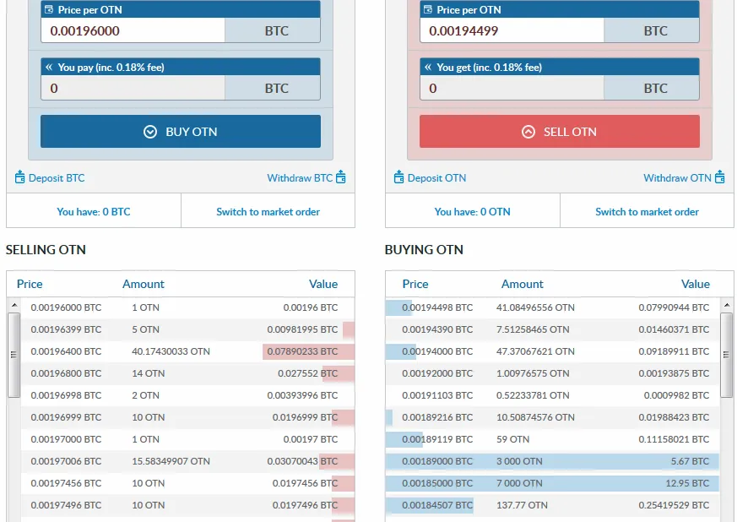This screenshot has width=737, height=522.
Task: Click Price header in Buying OTN table
Action: (415, 284)
